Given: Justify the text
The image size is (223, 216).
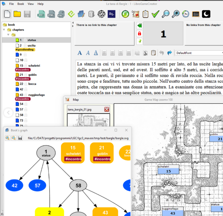Looking at the screenshot, I should pos(129,53).
